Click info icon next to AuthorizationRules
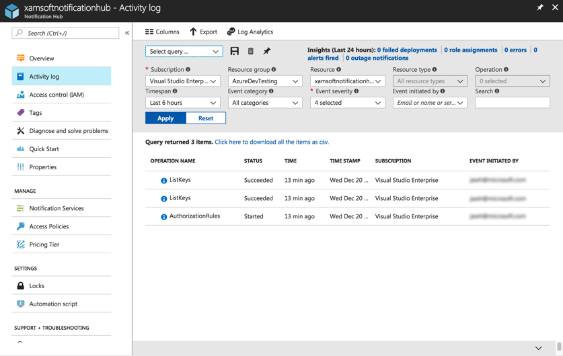The width and height of the screenshot is (563, 356). pos(163,217)
